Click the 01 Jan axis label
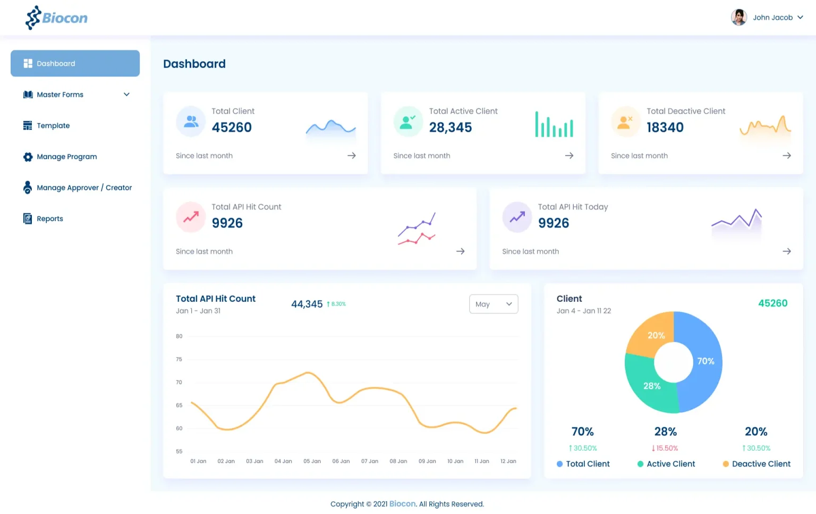 tap(198, 461)
